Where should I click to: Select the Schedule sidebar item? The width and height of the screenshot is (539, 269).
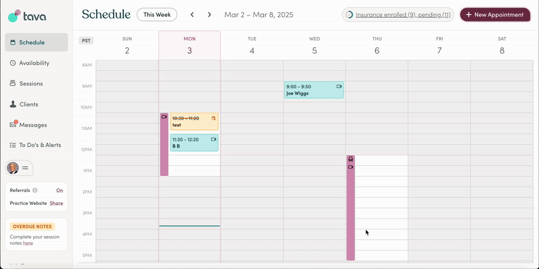pyautogui.click(x=36, y=42)
